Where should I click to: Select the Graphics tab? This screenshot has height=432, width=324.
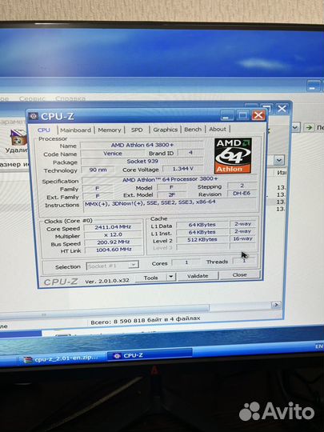click(166, 130)
